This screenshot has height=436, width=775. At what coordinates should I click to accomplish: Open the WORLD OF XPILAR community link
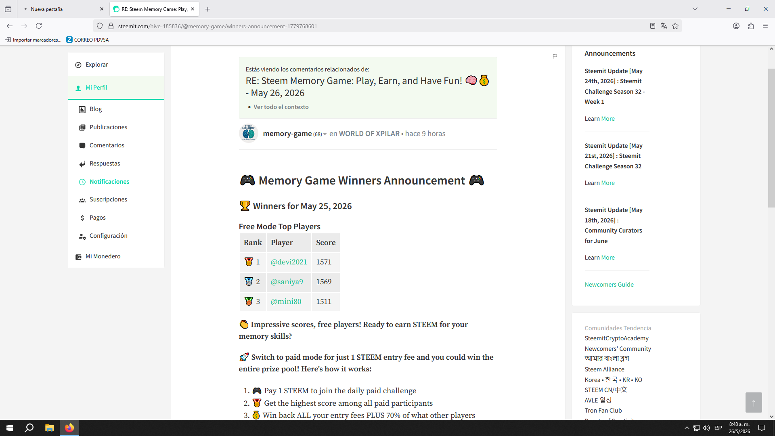click(369, 134)
